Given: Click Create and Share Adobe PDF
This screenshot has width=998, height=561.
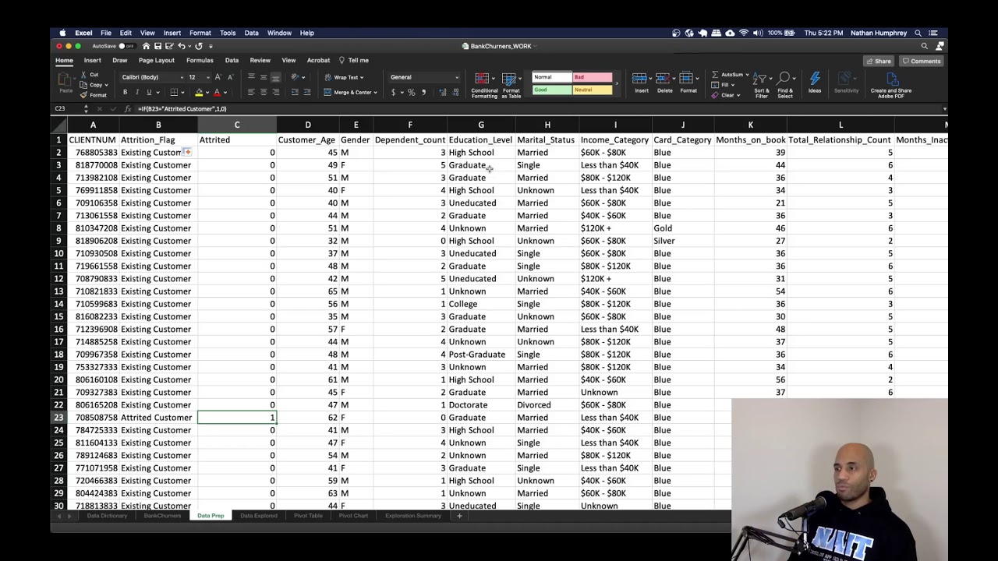Looking at the screenshot, I should point(891,85).
